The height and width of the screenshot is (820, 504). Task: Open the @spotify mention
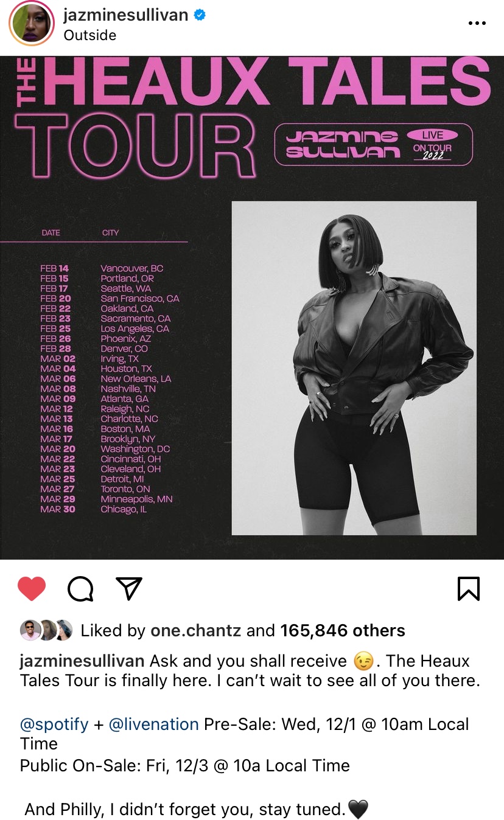pyautogui.click(x=54, y=724)
